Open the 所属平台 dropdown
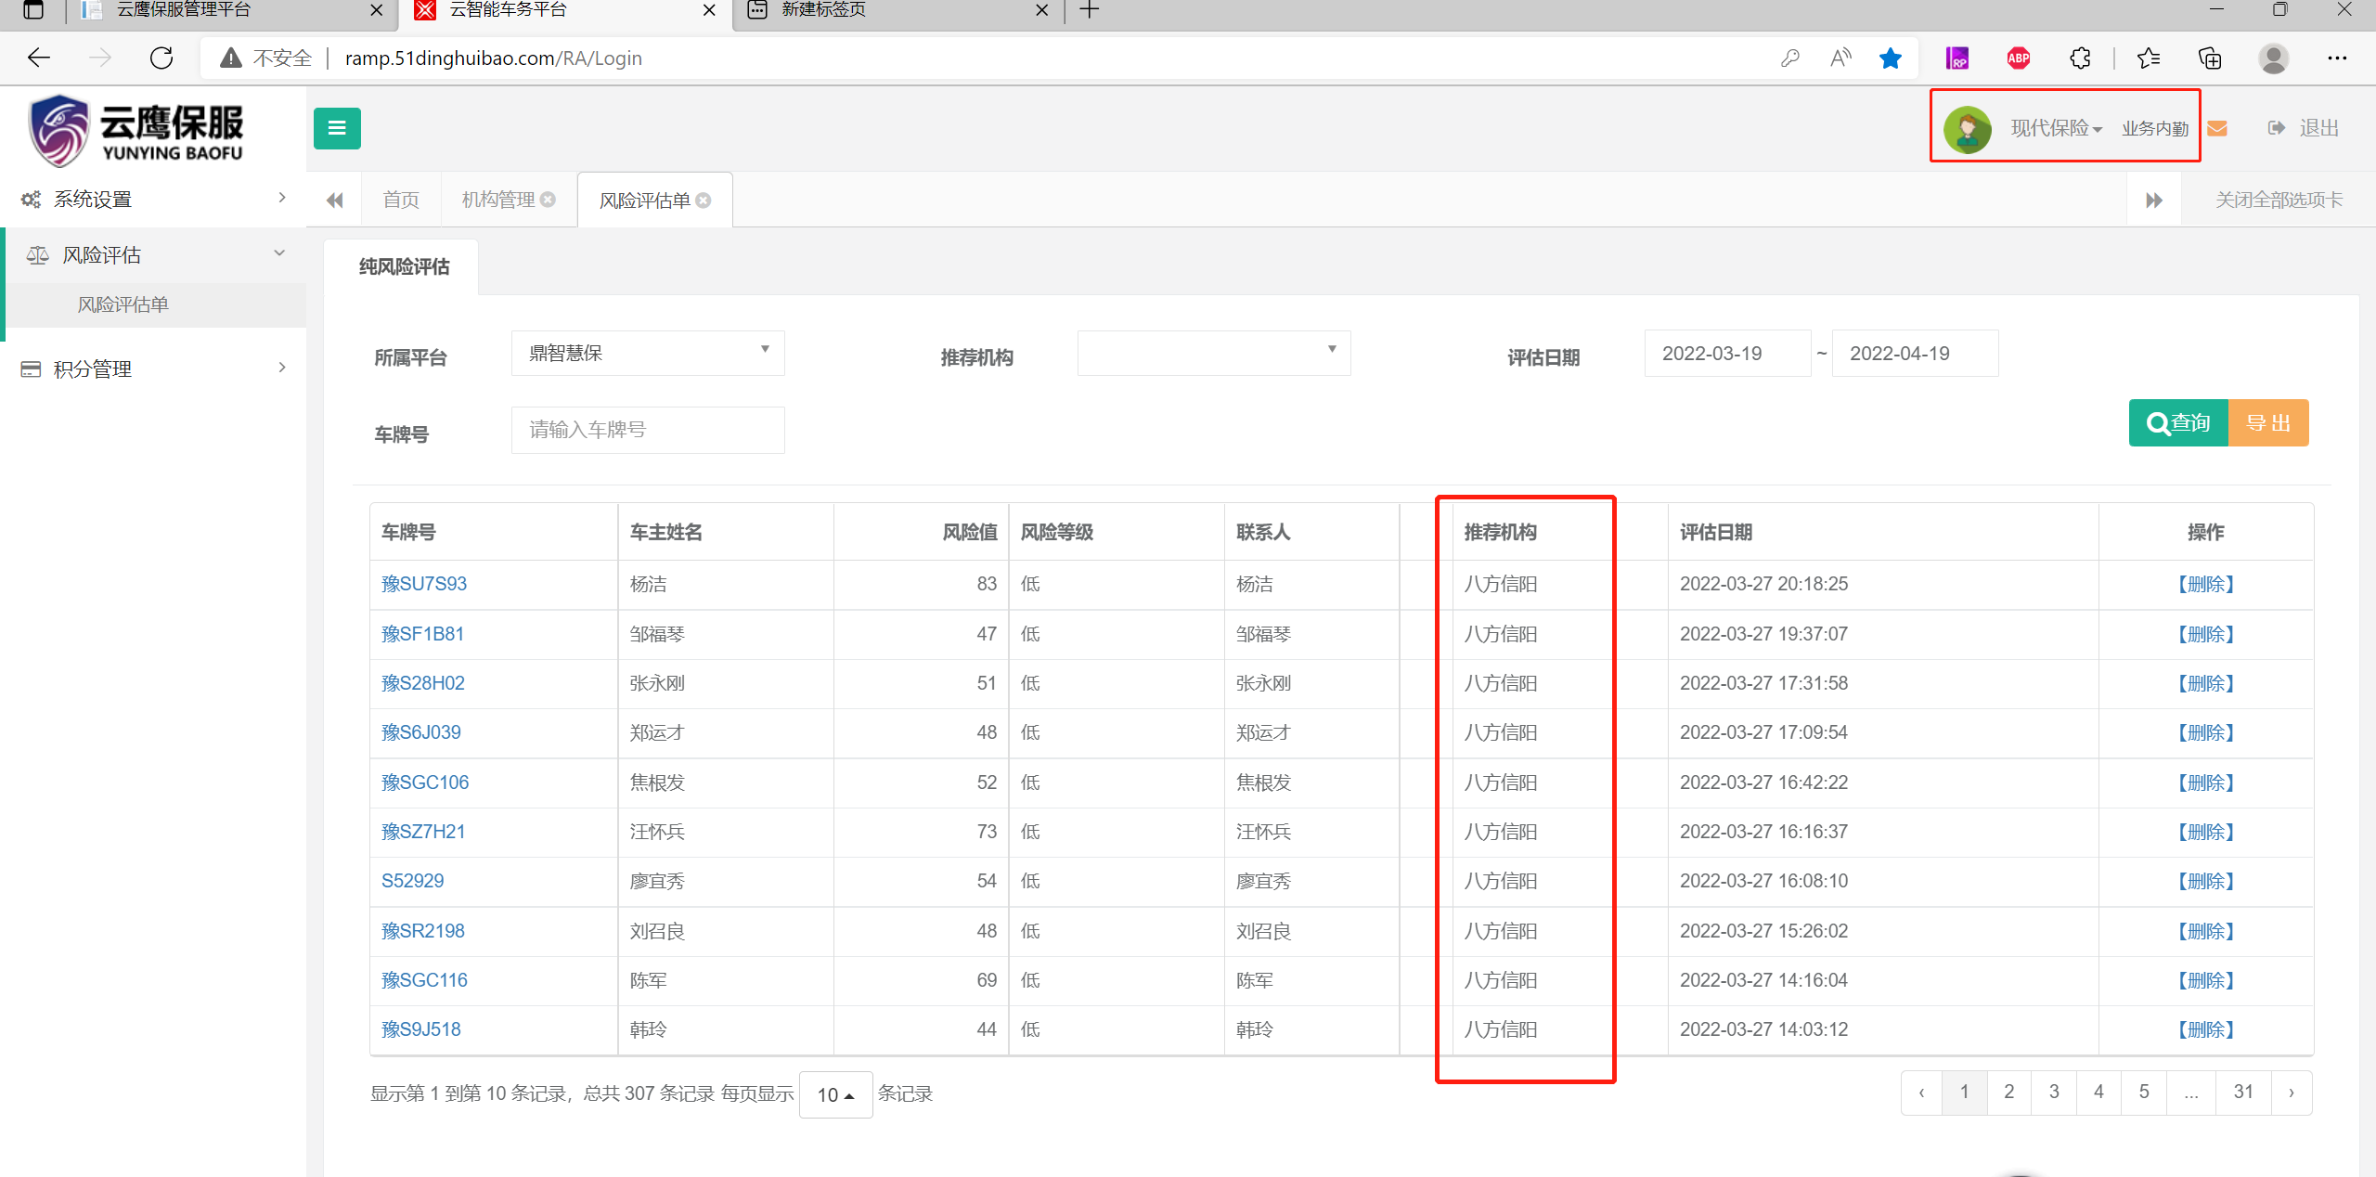Image resolution: width=2376 pixels, height=1177 pixels. click(647, 353)
